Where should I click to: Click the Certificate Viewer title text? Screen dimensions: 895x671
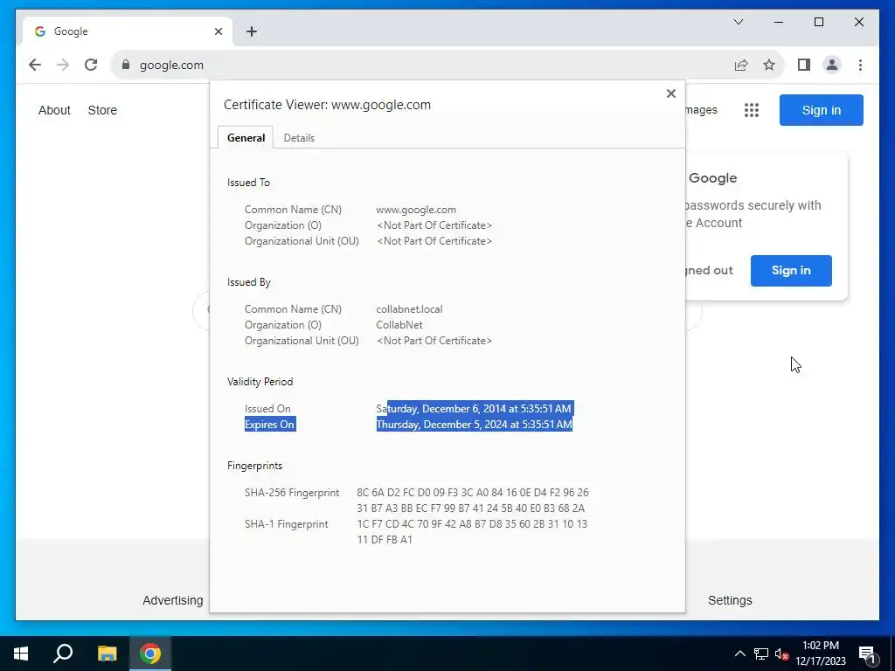(x=327, y=105)
